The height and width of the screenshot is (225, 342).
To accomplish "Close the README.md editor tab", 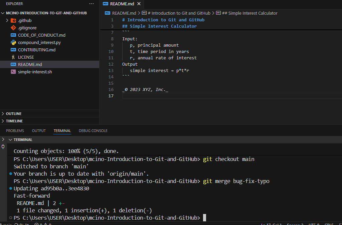I will pyautogui.click(x=139, y=4).
